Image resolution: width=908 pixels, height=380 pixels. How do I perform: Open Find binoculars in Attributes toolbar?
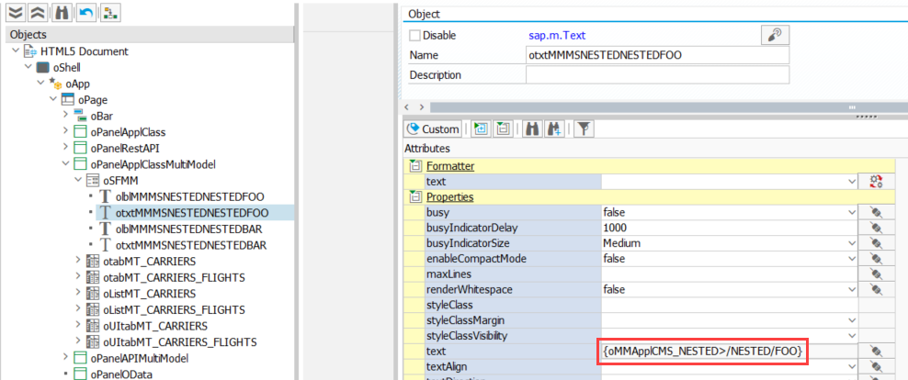pos(530,129)
